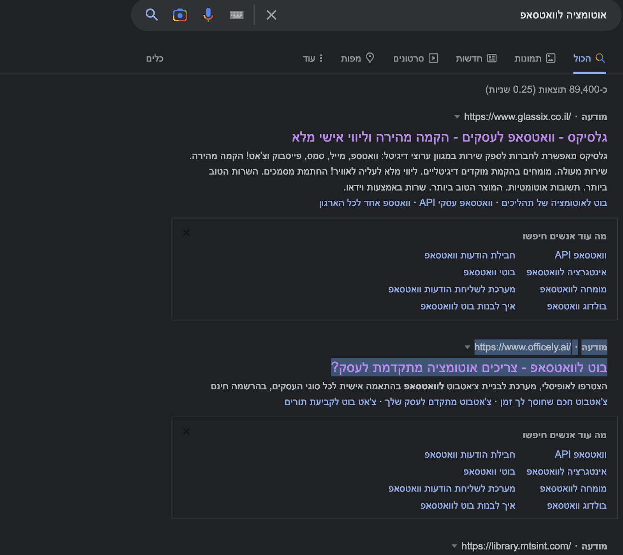Click בוטי וואטסאפ in second suggestions box
Image resolution: width=623 pixels, height=555 pixels.
click(x=489, y=471)
